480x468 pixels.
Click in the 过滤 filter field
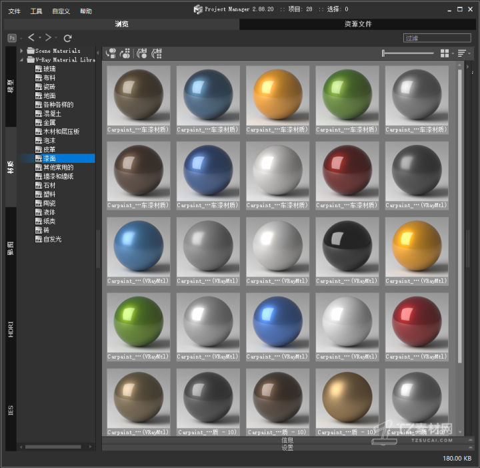pos(437,38)
